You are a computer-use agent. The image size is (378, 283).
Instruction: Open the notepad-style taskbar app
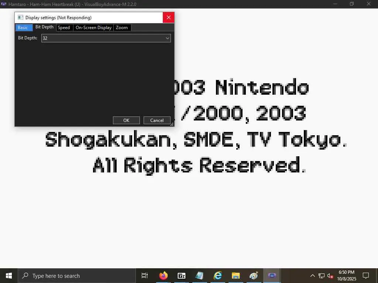[x=200, y=276]
